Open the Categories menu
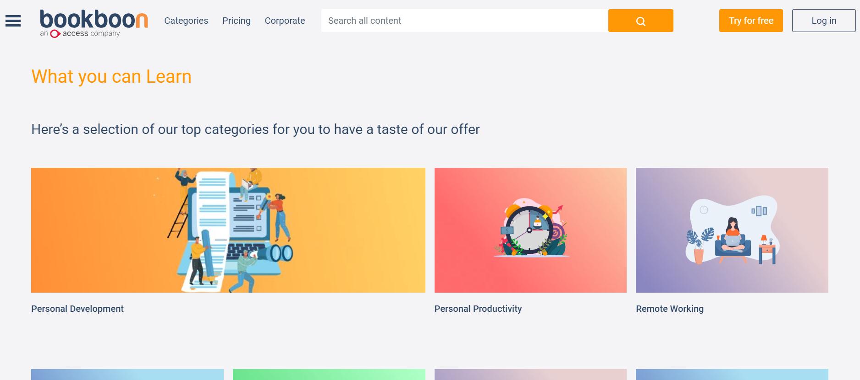860x380 pixels. 186,21
